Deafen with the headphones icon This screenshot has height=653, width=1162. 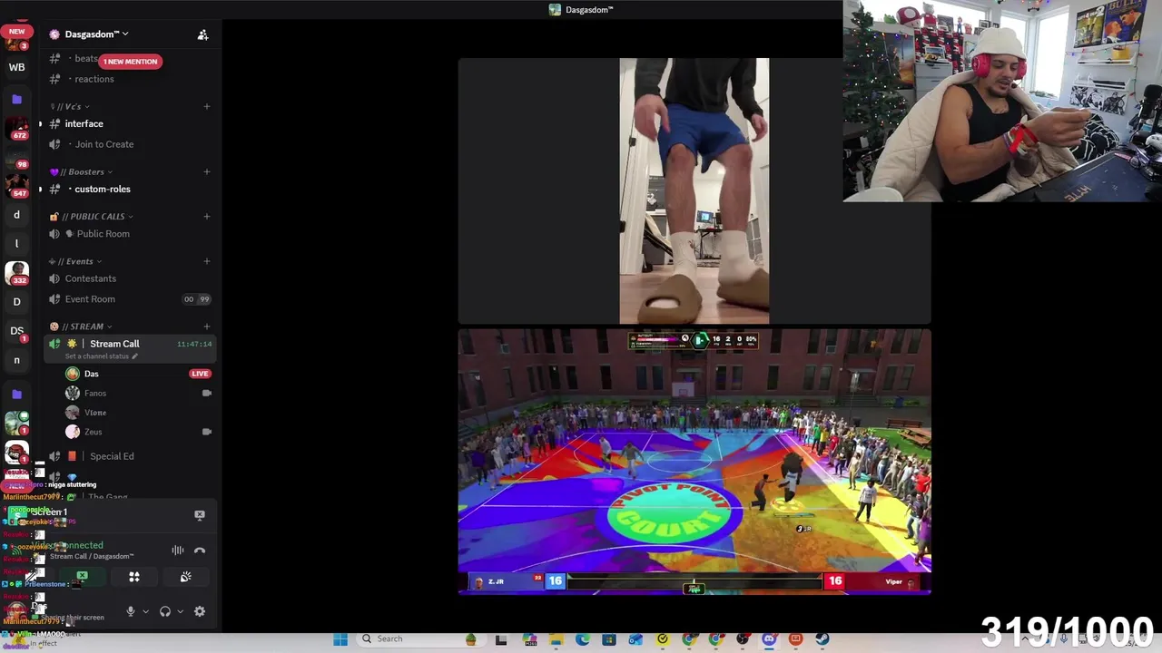point(165,611)
